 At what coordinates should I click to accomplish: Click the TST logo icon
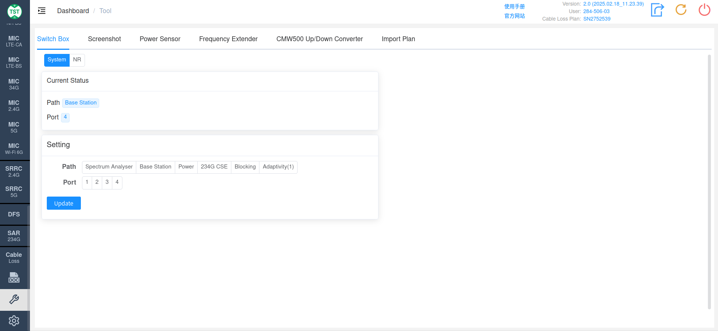point(15,12)
